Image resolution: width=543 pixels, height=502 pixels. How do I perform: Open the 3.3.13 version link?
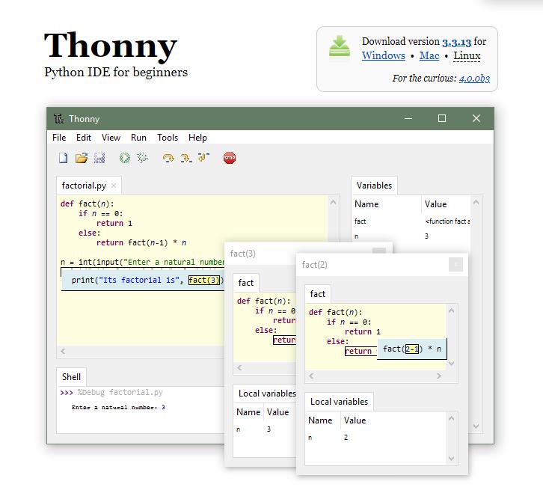coord(456,42)
